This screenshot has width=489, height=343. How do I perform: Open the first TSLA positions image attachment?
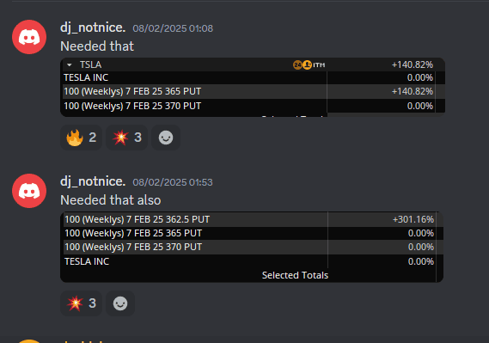click(x=253, y=88)
